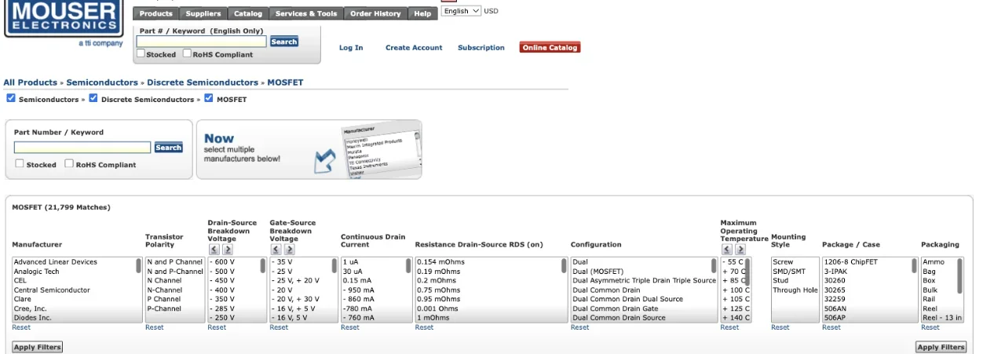This screenshot has height=354, width=1005.
Task: Select 'N Channel' transistor polarity
Action: tap(164, 280)
